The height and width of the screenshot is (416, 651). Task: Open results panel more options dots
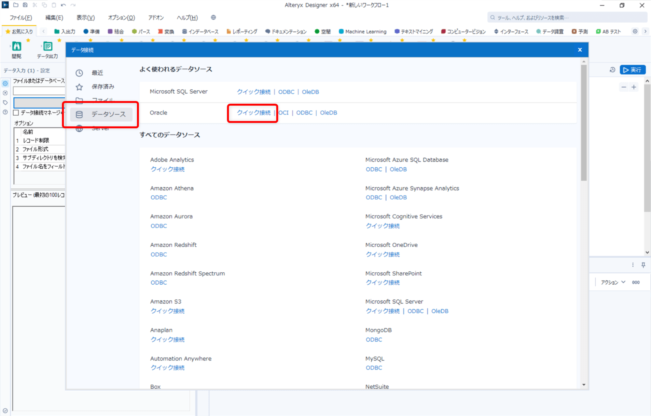click(x=633, y=265)
